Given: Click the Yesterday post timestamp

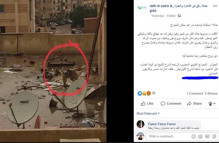Looking at the screenshot, I should pos(158,16).
